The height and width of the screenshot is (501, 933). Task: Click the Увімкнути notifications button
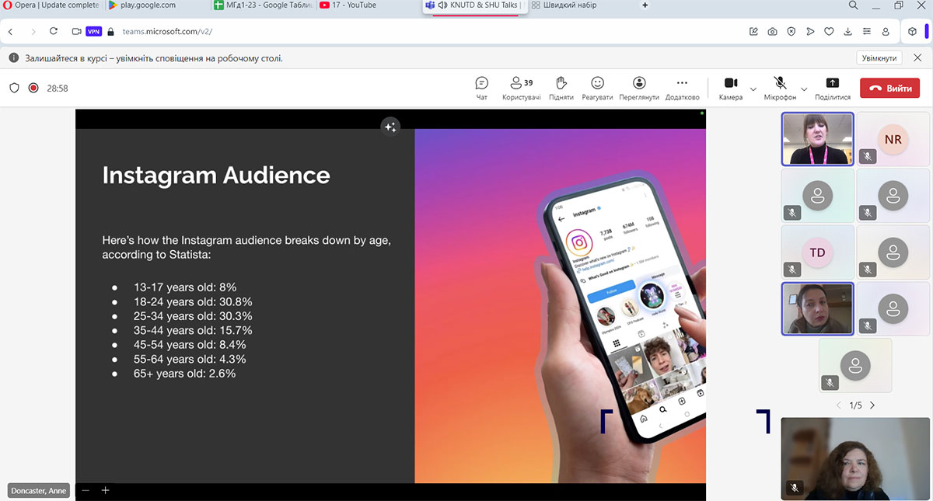pos(880,58)
